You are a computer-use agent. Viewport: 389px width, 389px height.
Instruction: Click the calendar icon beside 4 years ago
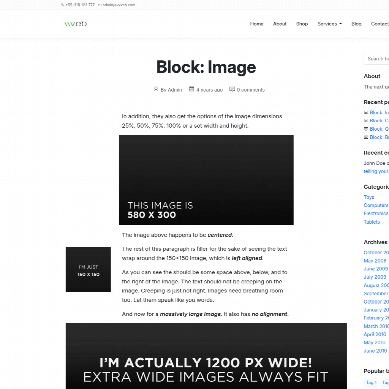[x=191, y=89]
